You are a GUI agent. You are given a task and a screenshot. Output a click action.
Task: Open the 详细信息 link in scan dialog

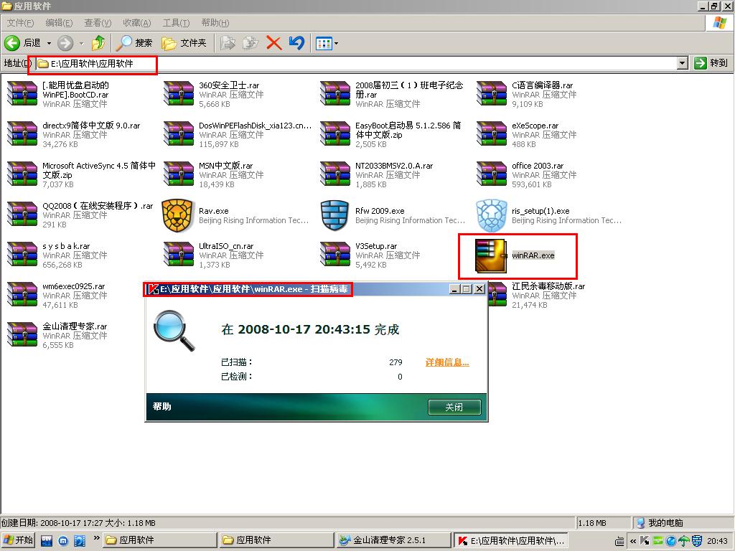(x=447, y=362)
